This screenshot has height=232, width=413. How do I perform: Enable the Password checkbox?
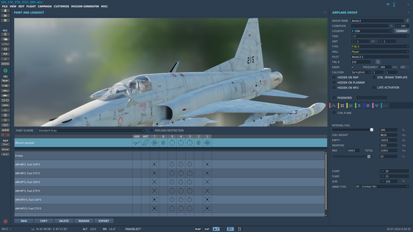(x=334, y=98)
